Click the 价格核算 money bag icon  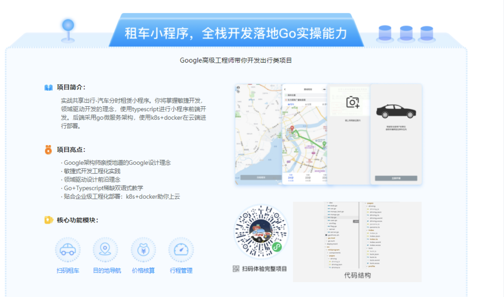coord(143,250)
